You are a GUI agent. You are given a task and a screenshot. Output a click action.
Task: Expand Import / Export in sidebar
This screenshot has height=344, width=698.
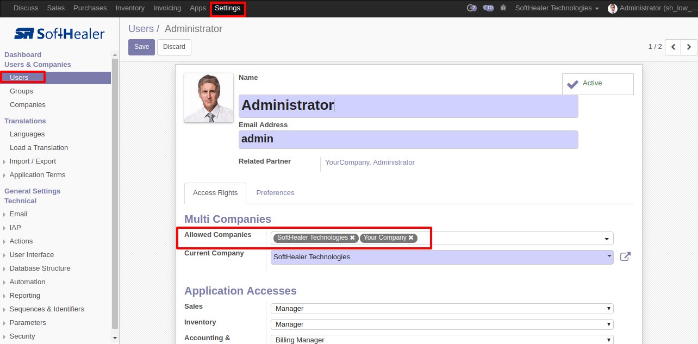point(33,161)
